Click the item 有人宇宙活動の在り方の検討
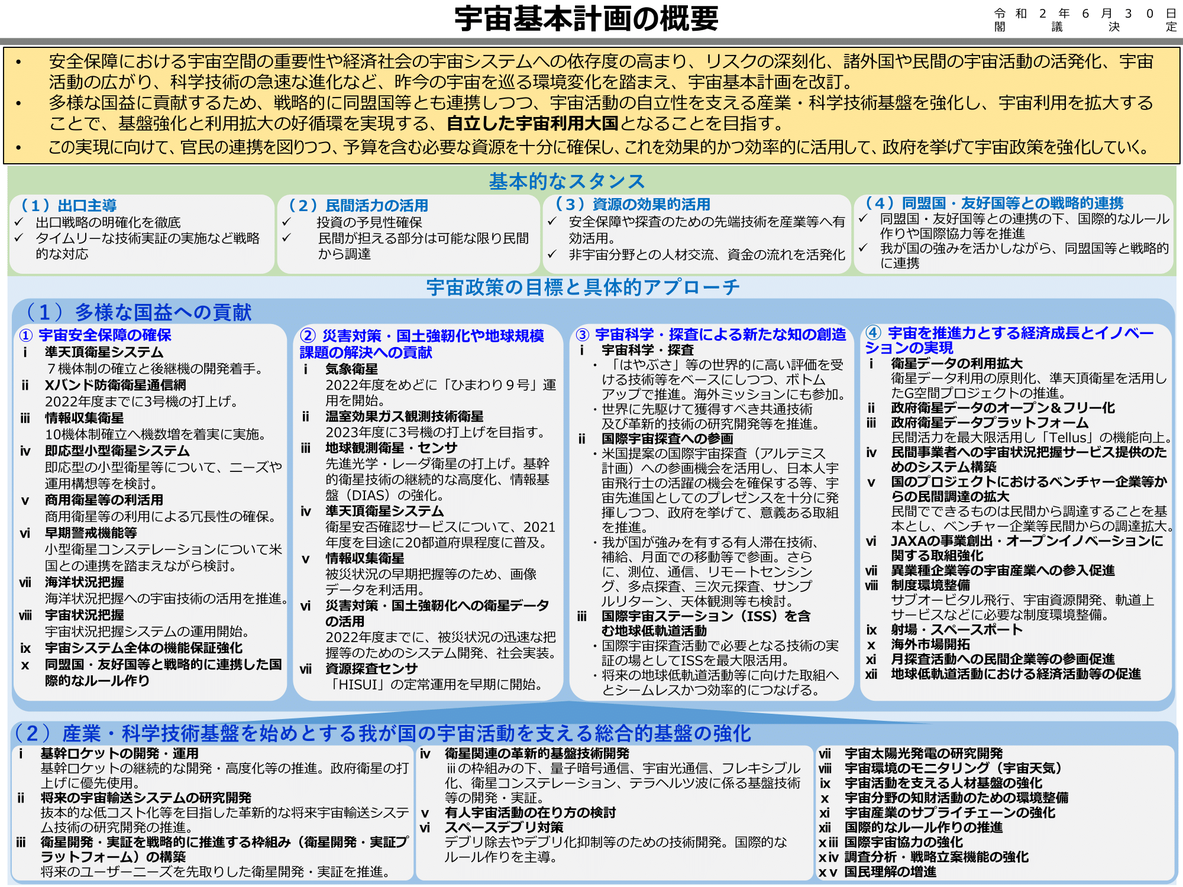Screen dimensions: 1183x887 pos(531,813)
